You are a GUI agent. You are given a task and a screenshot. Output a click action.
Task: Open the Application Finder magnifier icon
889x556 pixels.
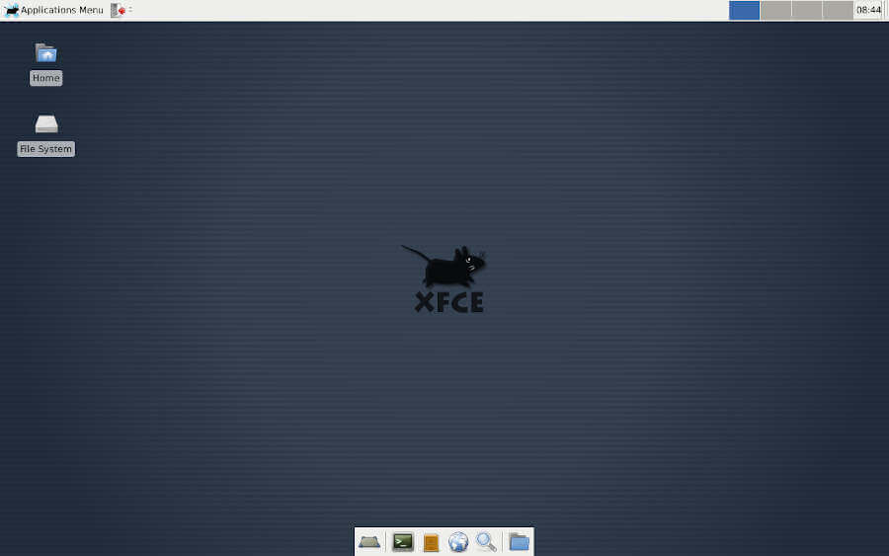click(486, 542)
